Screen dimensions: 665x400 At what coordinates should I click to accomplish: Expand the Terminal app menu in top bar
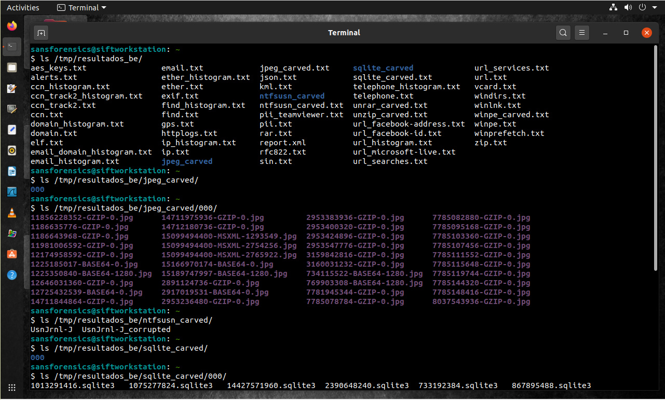pos(82,8)
